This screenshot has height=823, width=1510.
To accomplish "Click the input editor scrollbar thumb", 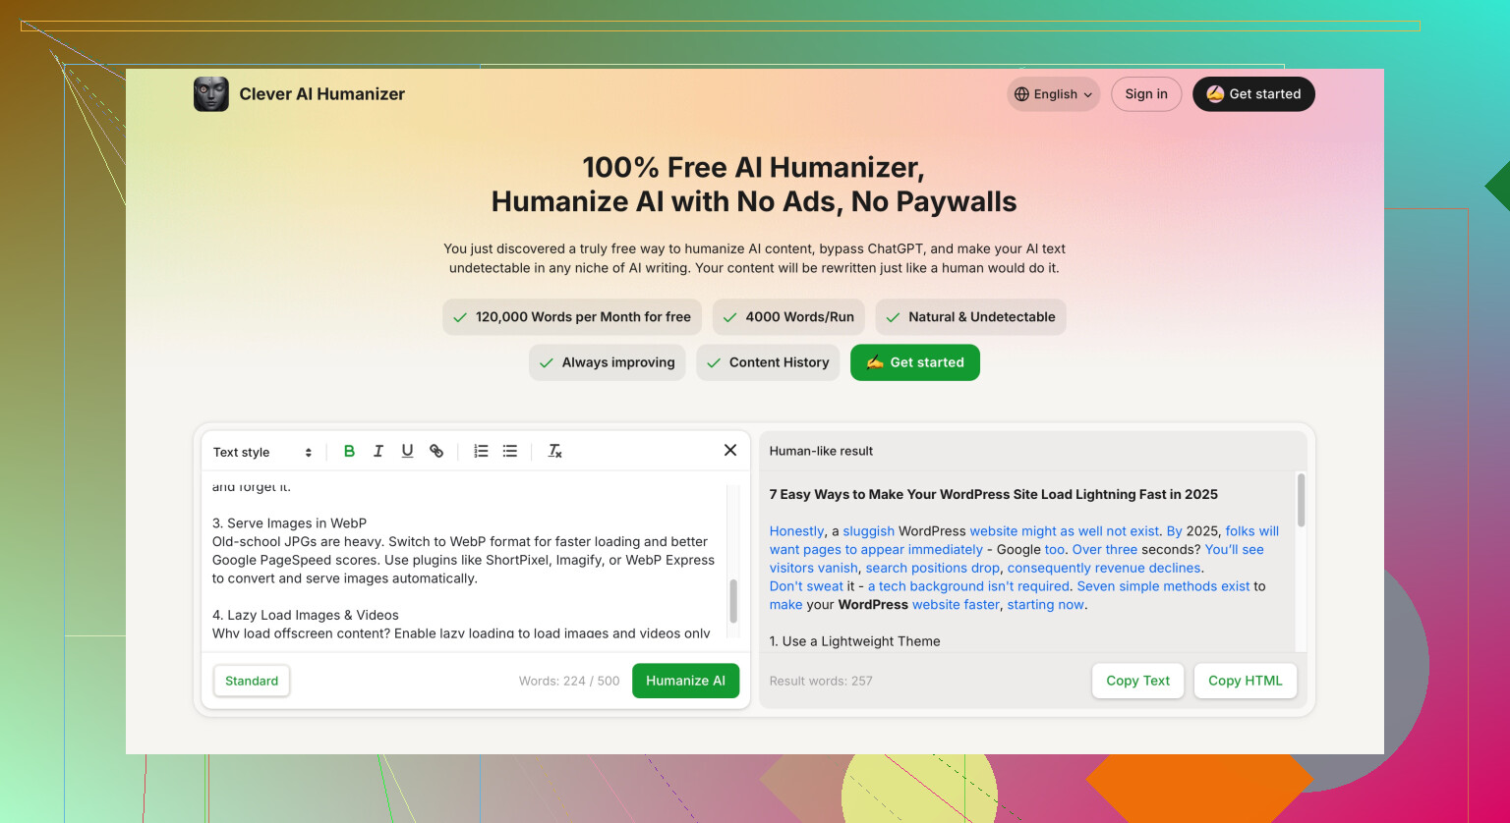I will pyautogui.click(x=733, y=601).
